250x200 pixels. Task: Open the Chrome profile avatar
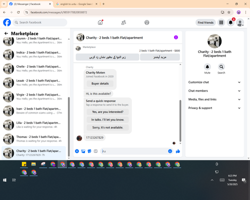click(x=238, y=12)
